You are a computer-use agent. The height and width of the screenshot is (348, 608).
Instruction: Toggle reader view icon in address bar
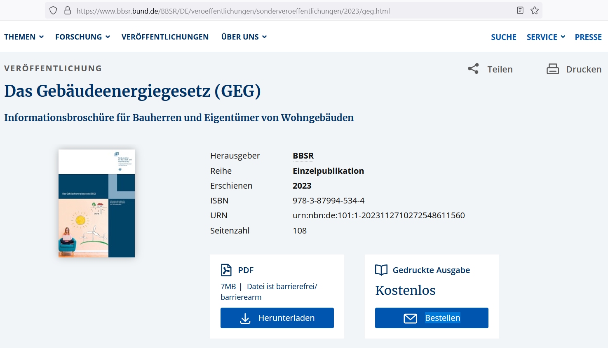pyautogui.click(x=520, y=11)
